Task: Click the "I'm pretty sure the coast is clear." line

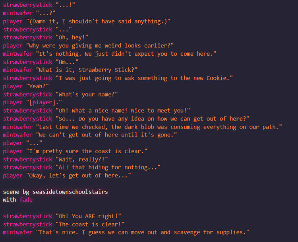Action: click(x=87, y=151)
